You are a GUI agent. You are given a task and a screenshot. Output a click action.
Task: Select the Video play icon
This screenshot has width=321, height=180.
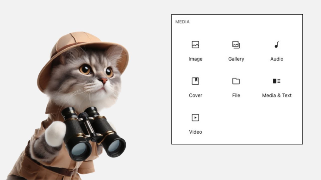click(195, 117)
